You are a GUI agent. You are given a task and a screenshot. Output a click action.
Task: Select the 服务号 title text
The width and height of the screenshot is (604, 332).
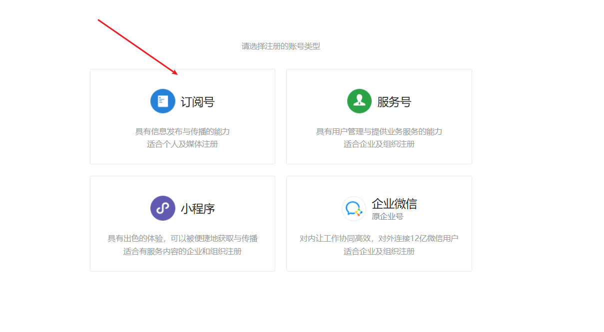click(x=394, y=102)
